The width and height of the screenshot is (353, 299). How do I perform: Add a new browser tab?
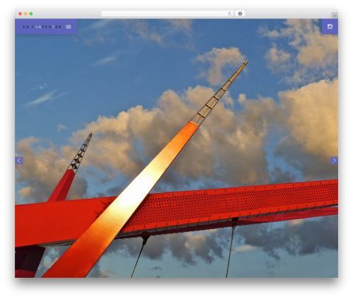pos(335,16)
